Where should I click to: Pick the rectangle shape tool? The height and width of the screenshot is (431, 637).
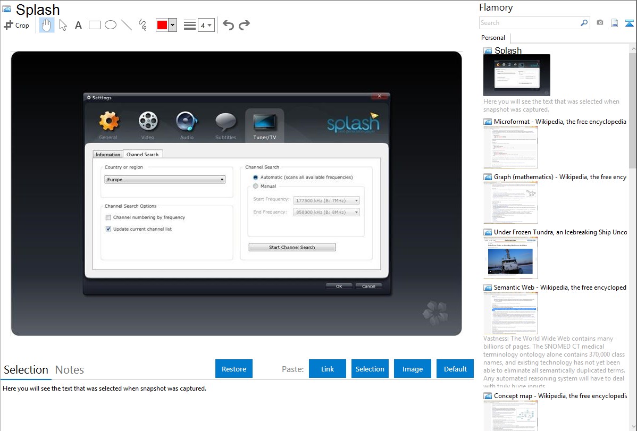[x=94, y=25]
